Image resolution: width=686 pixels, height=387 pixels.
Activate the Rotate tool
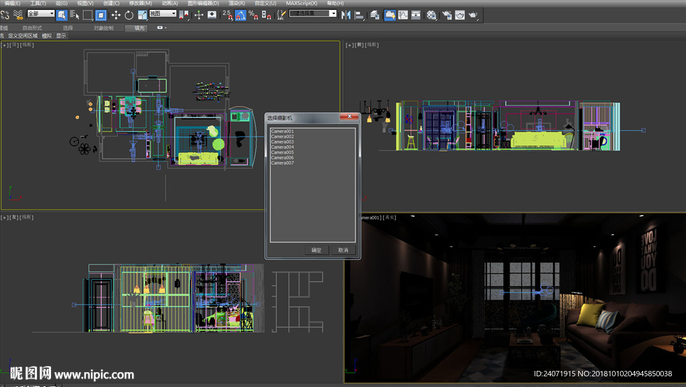coord(129,14)
